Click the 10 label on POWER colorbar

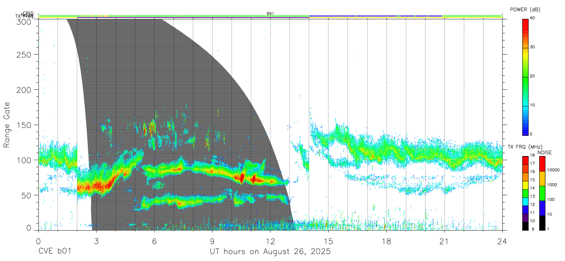[x=533, y=105]
